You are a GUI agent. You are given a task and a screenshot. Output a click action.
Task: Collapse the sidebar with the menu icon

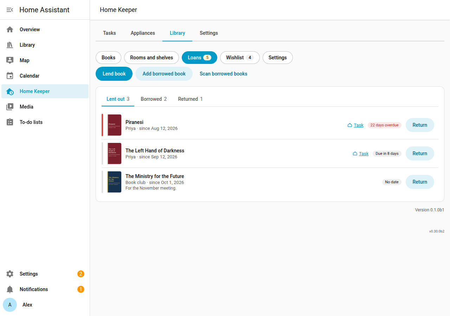click(10, 10)
